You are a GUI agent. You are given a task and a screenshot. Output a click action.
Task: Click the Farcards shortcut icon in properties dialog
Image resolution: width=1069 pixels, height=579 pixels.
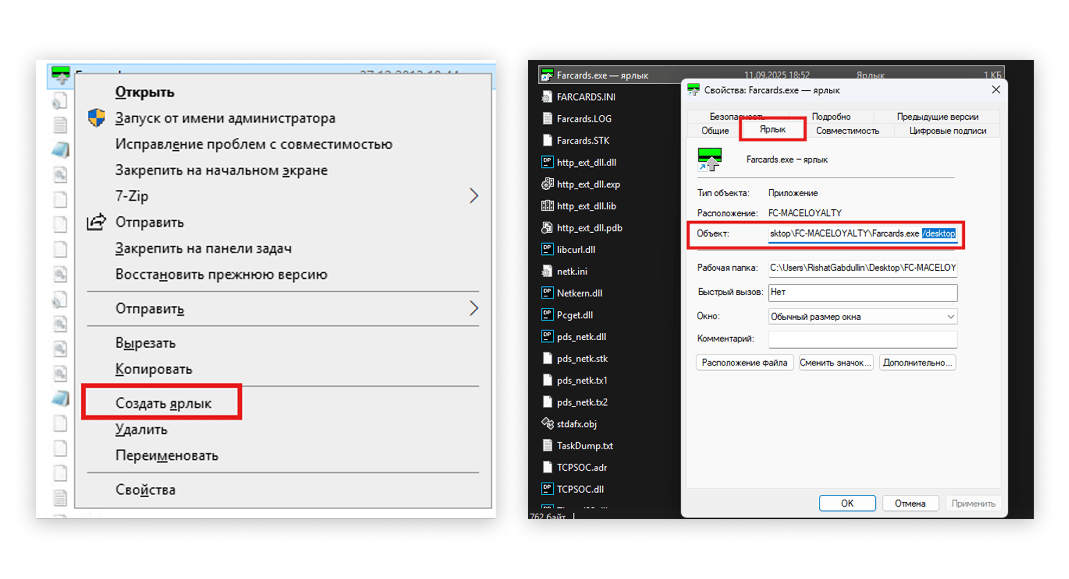(709, 160)
